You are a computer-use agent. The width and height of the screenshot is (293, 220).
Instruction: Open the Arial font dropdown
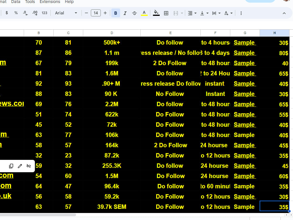[x=66, y=13]
